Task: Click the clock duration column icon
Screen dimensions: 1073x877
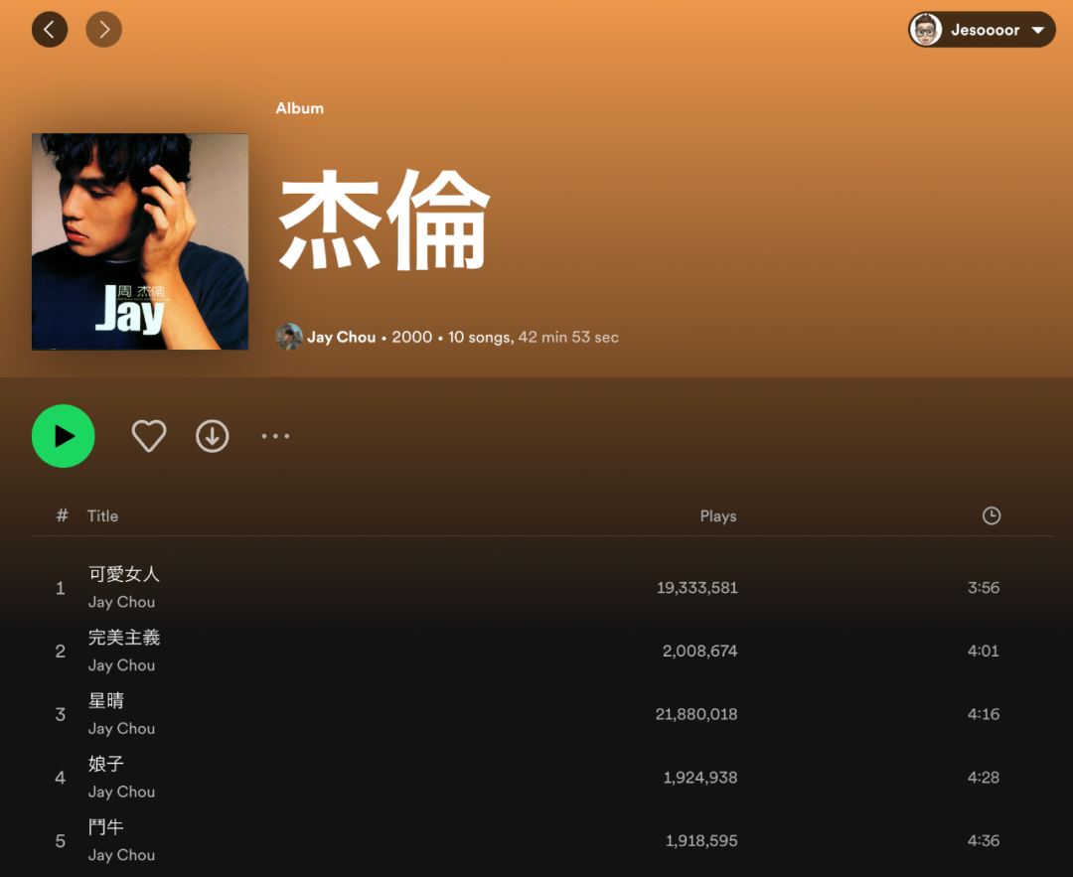Action: coord(992,515)
